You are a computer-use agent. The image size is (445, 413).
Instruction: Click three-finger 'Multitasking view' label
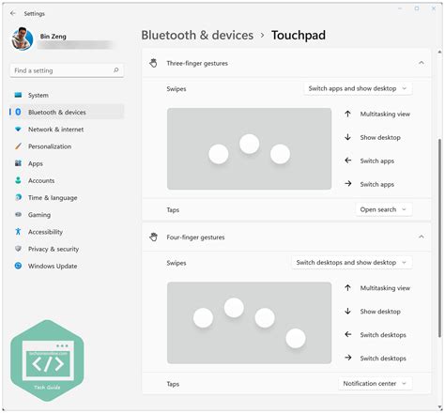click(x=385, y=114)
